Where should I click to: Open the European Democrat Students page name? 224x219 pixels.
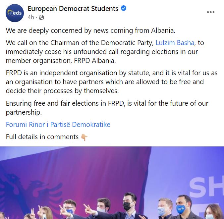pyautogui.click(x=73, y=9)
